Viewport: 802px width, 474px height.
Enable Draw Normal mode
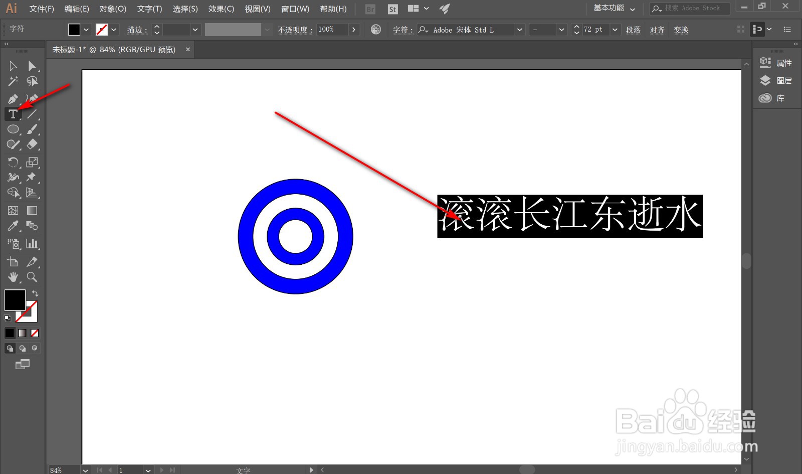click(x=10, y=348)
